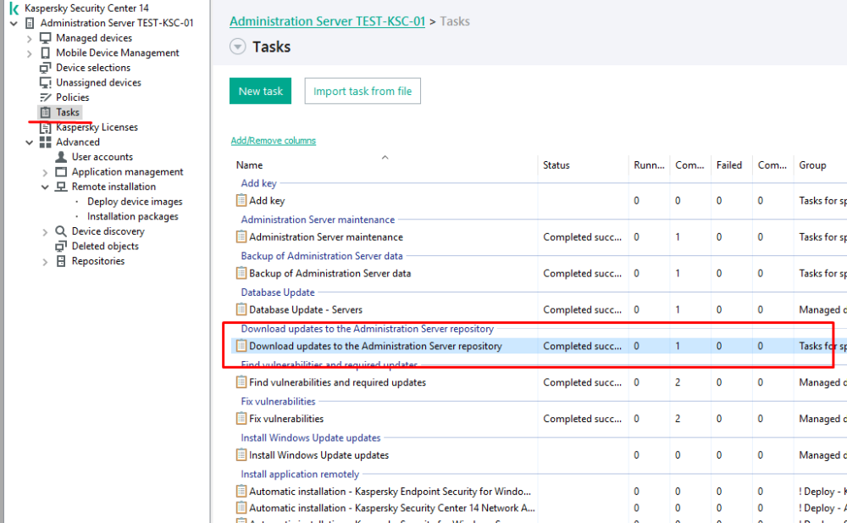
Task: Follow the Administration Server TEST-KSC-01 breadcrumb link
Action: pos(327,21)
